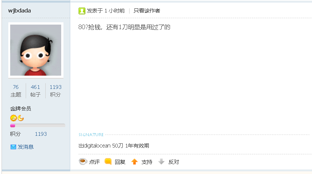
Task: Click the coffee cup 点评 icon
Action: tap(83, 162)
